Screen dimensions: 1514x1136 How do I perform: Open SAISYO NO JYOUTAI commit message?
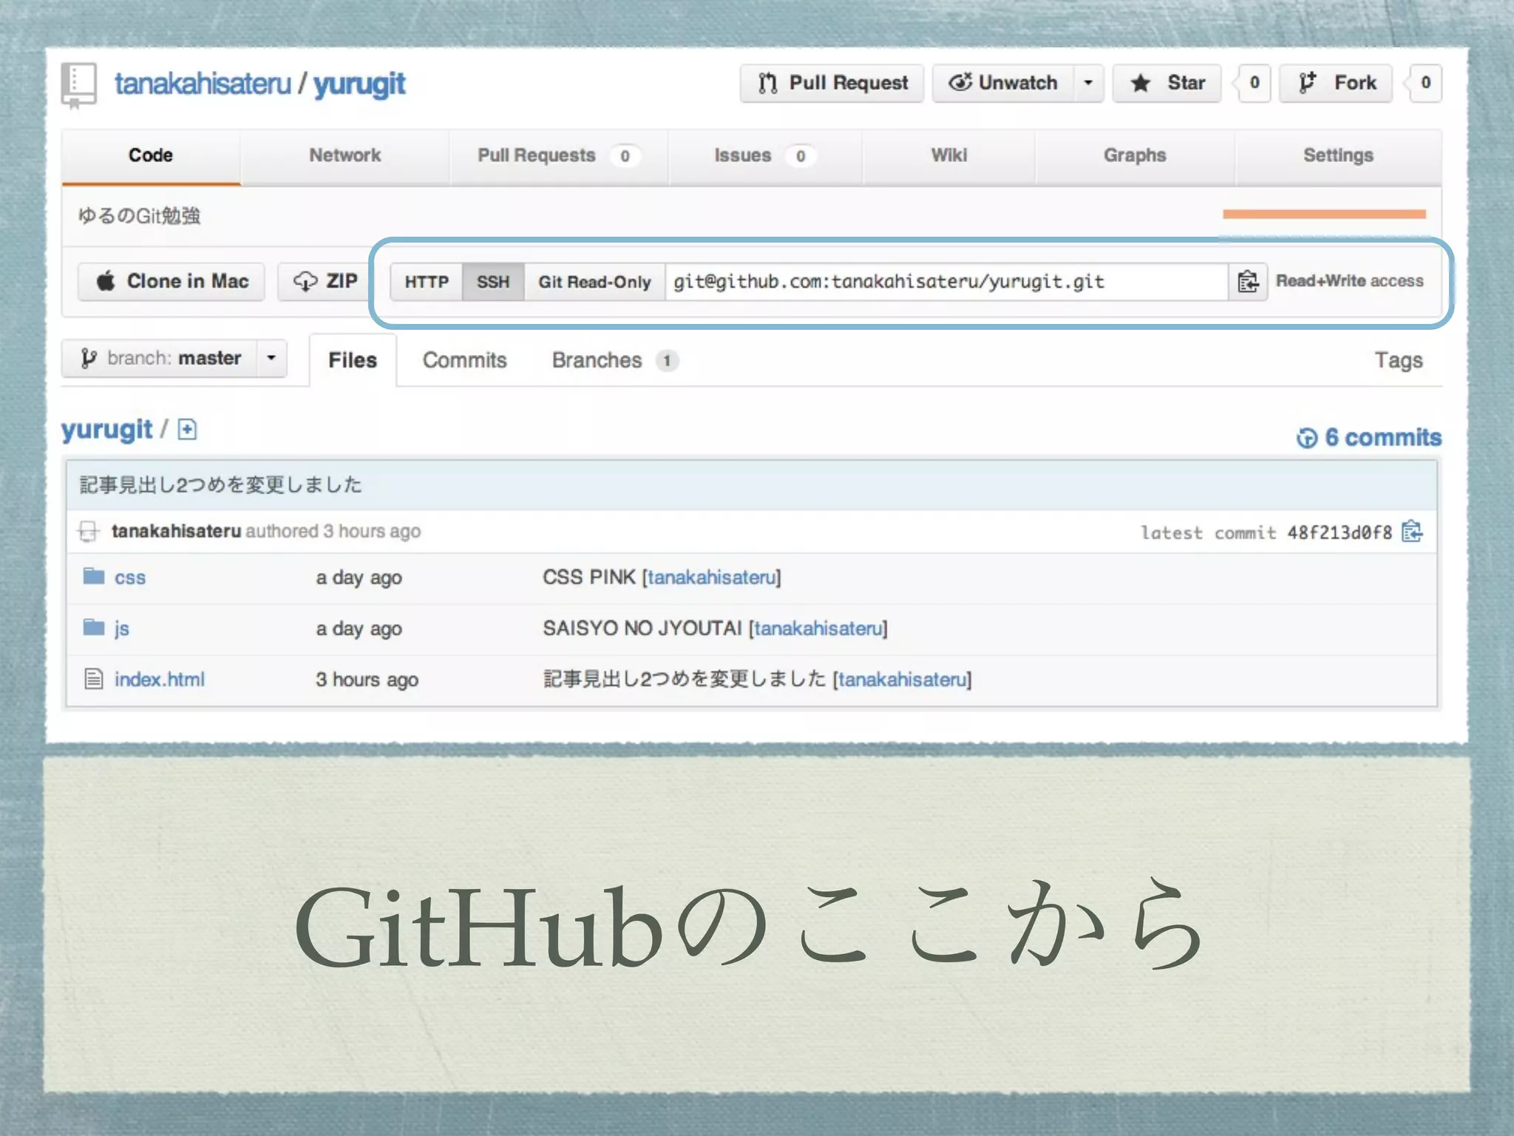pos(642,628)
